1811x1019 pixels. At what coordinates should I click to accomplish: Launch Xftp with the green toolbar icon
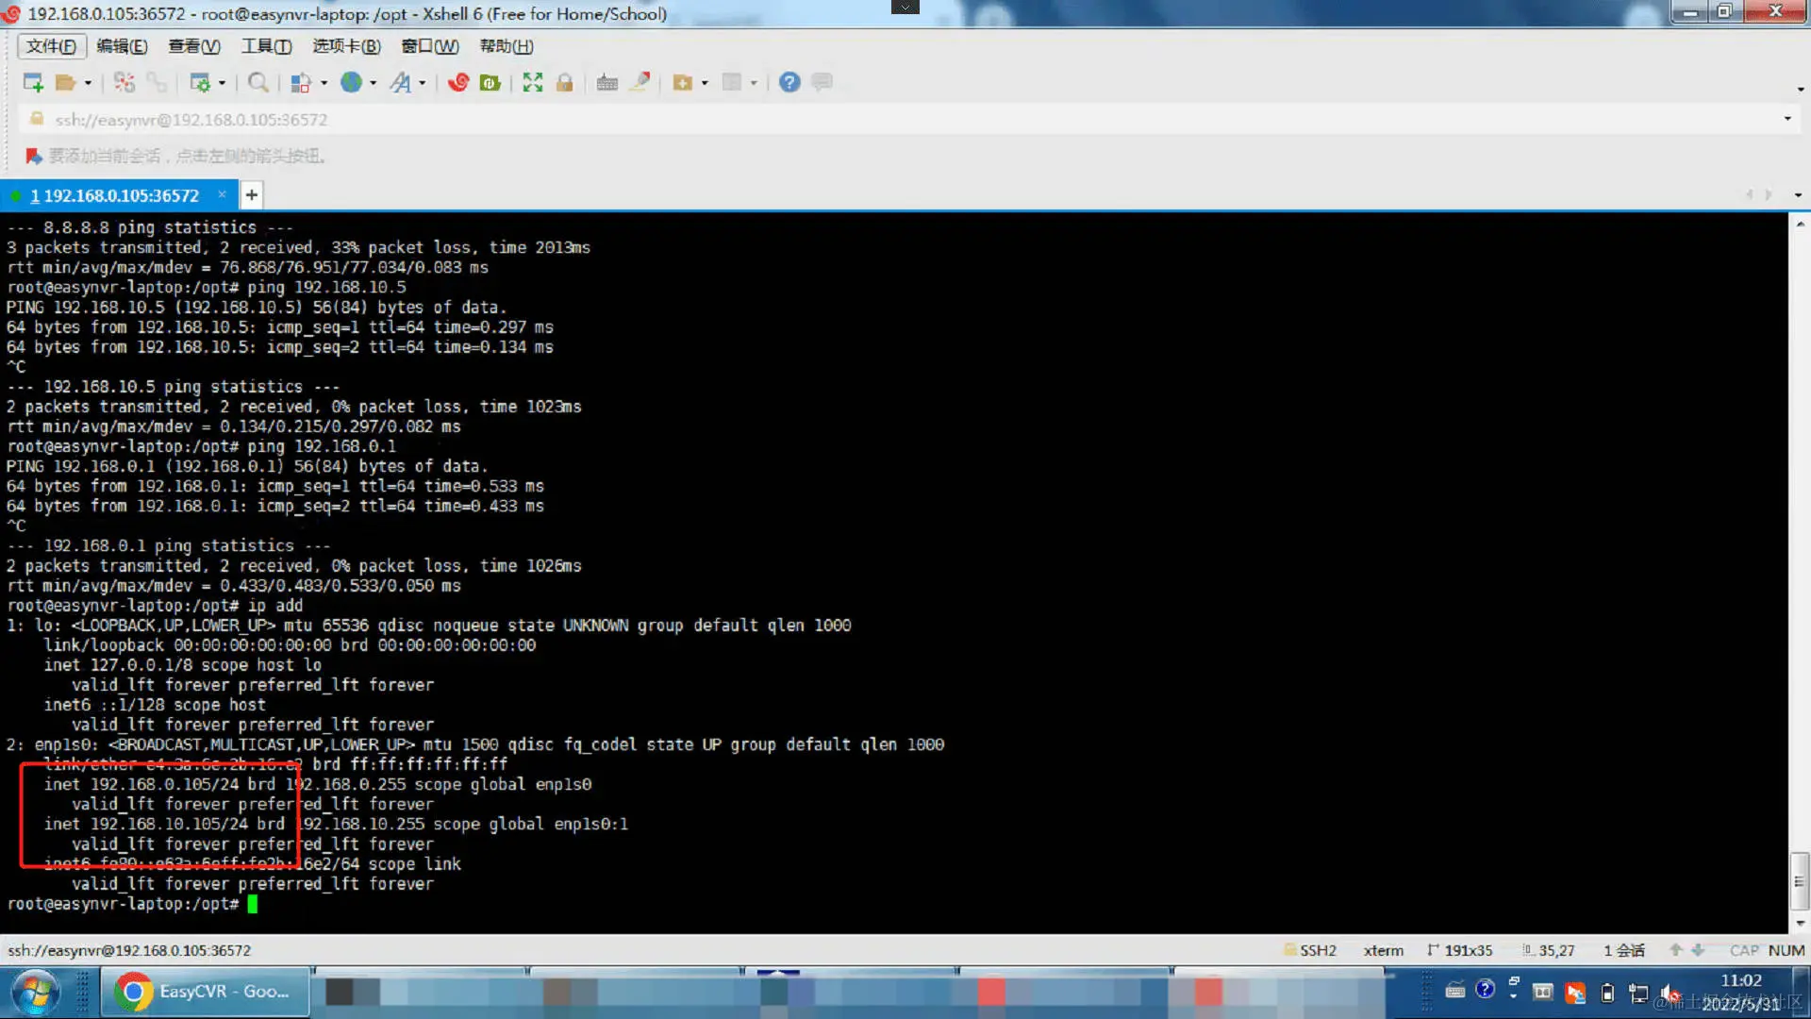[x=490, y=83]
